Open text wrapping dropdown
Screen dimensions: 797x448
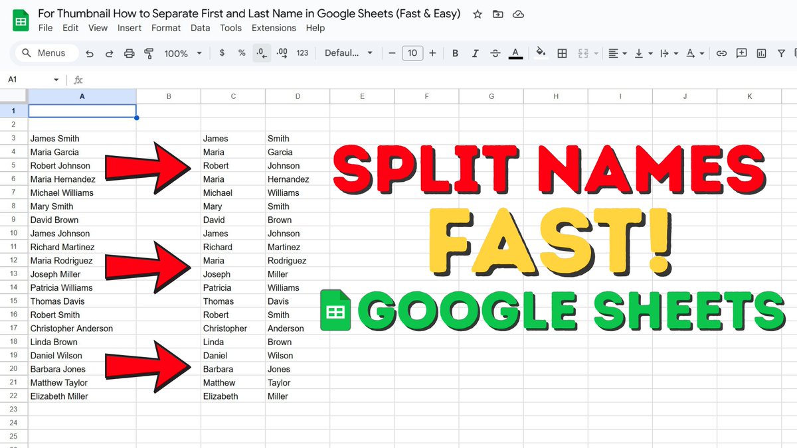point(667,53)
